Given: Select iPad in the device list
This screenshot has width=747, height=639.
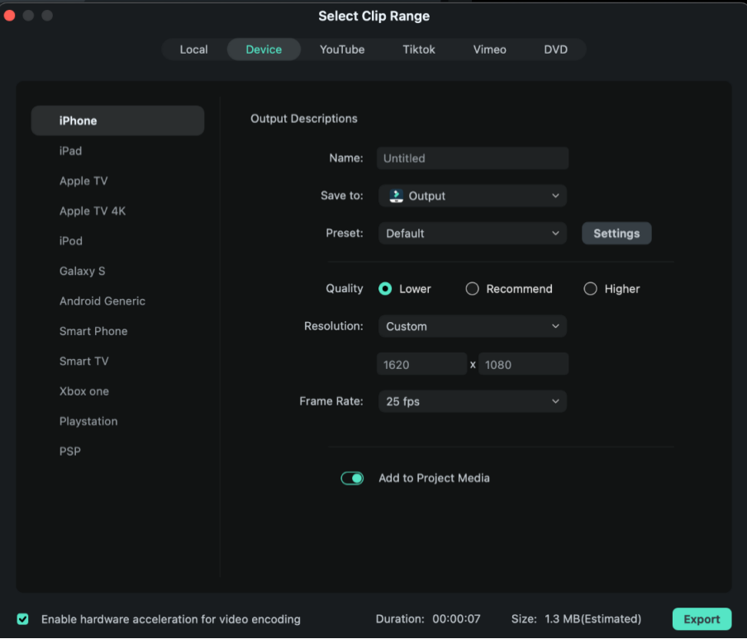Looking at the screenshot, I should tap(71, 151).
